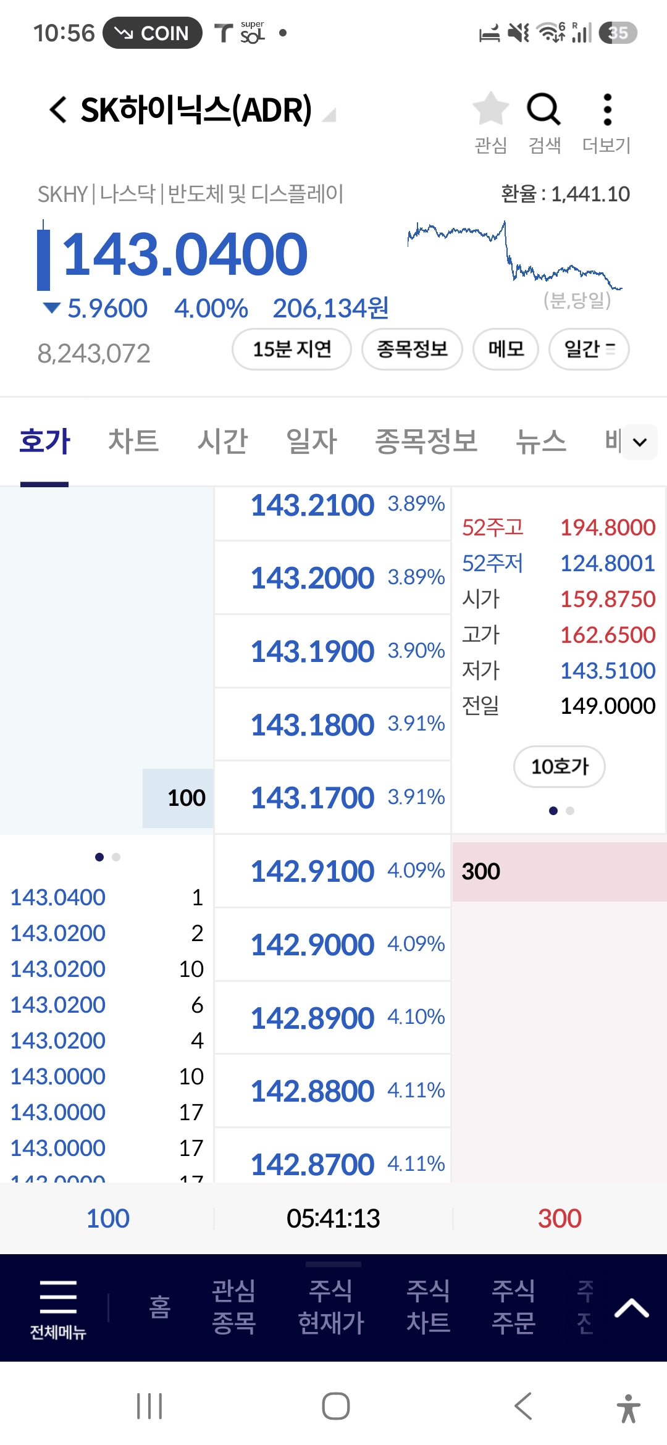Tap the 15분 지연 button
The image size is (667, 1445).
[x=292, y=350]
